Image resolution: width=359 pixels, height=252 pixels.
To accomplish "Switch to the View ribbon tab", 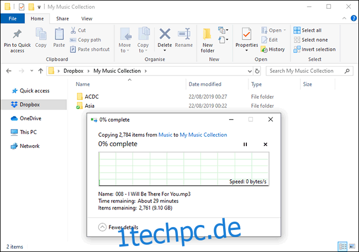I will 87,18.
